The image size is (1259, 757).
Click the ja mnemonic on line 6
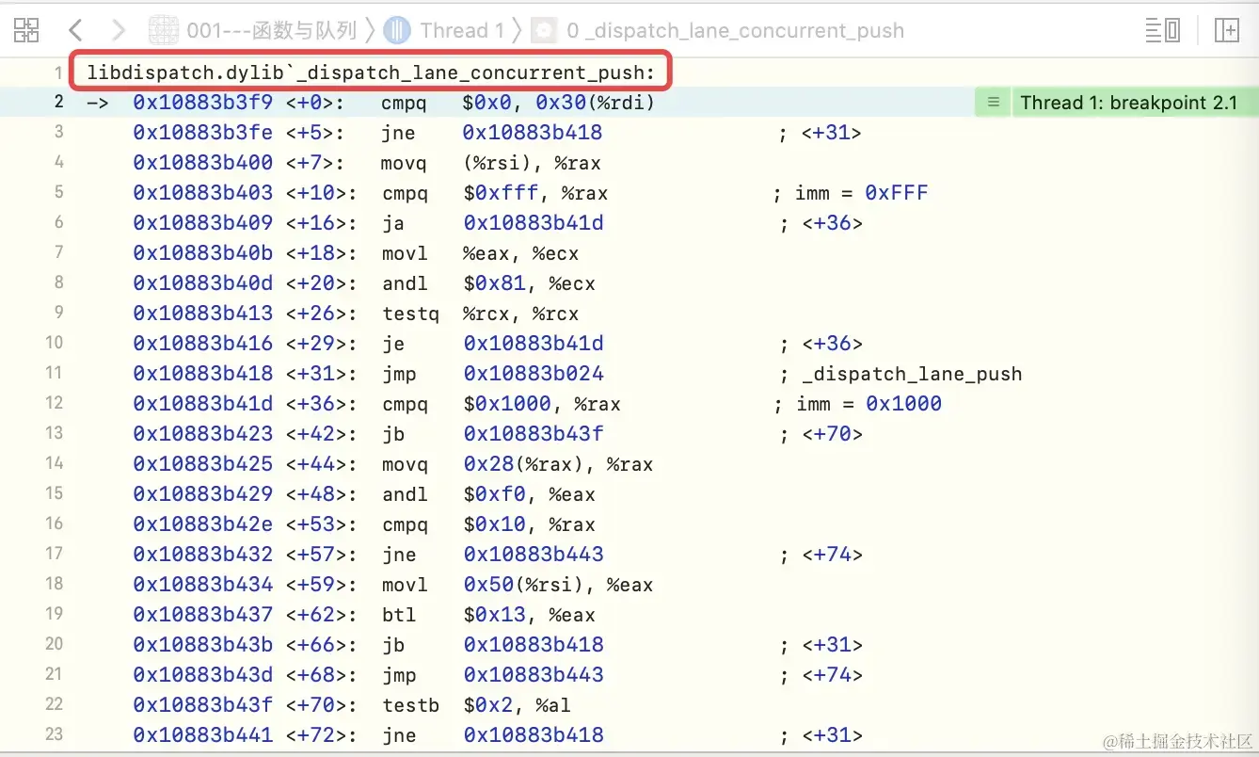392,223
